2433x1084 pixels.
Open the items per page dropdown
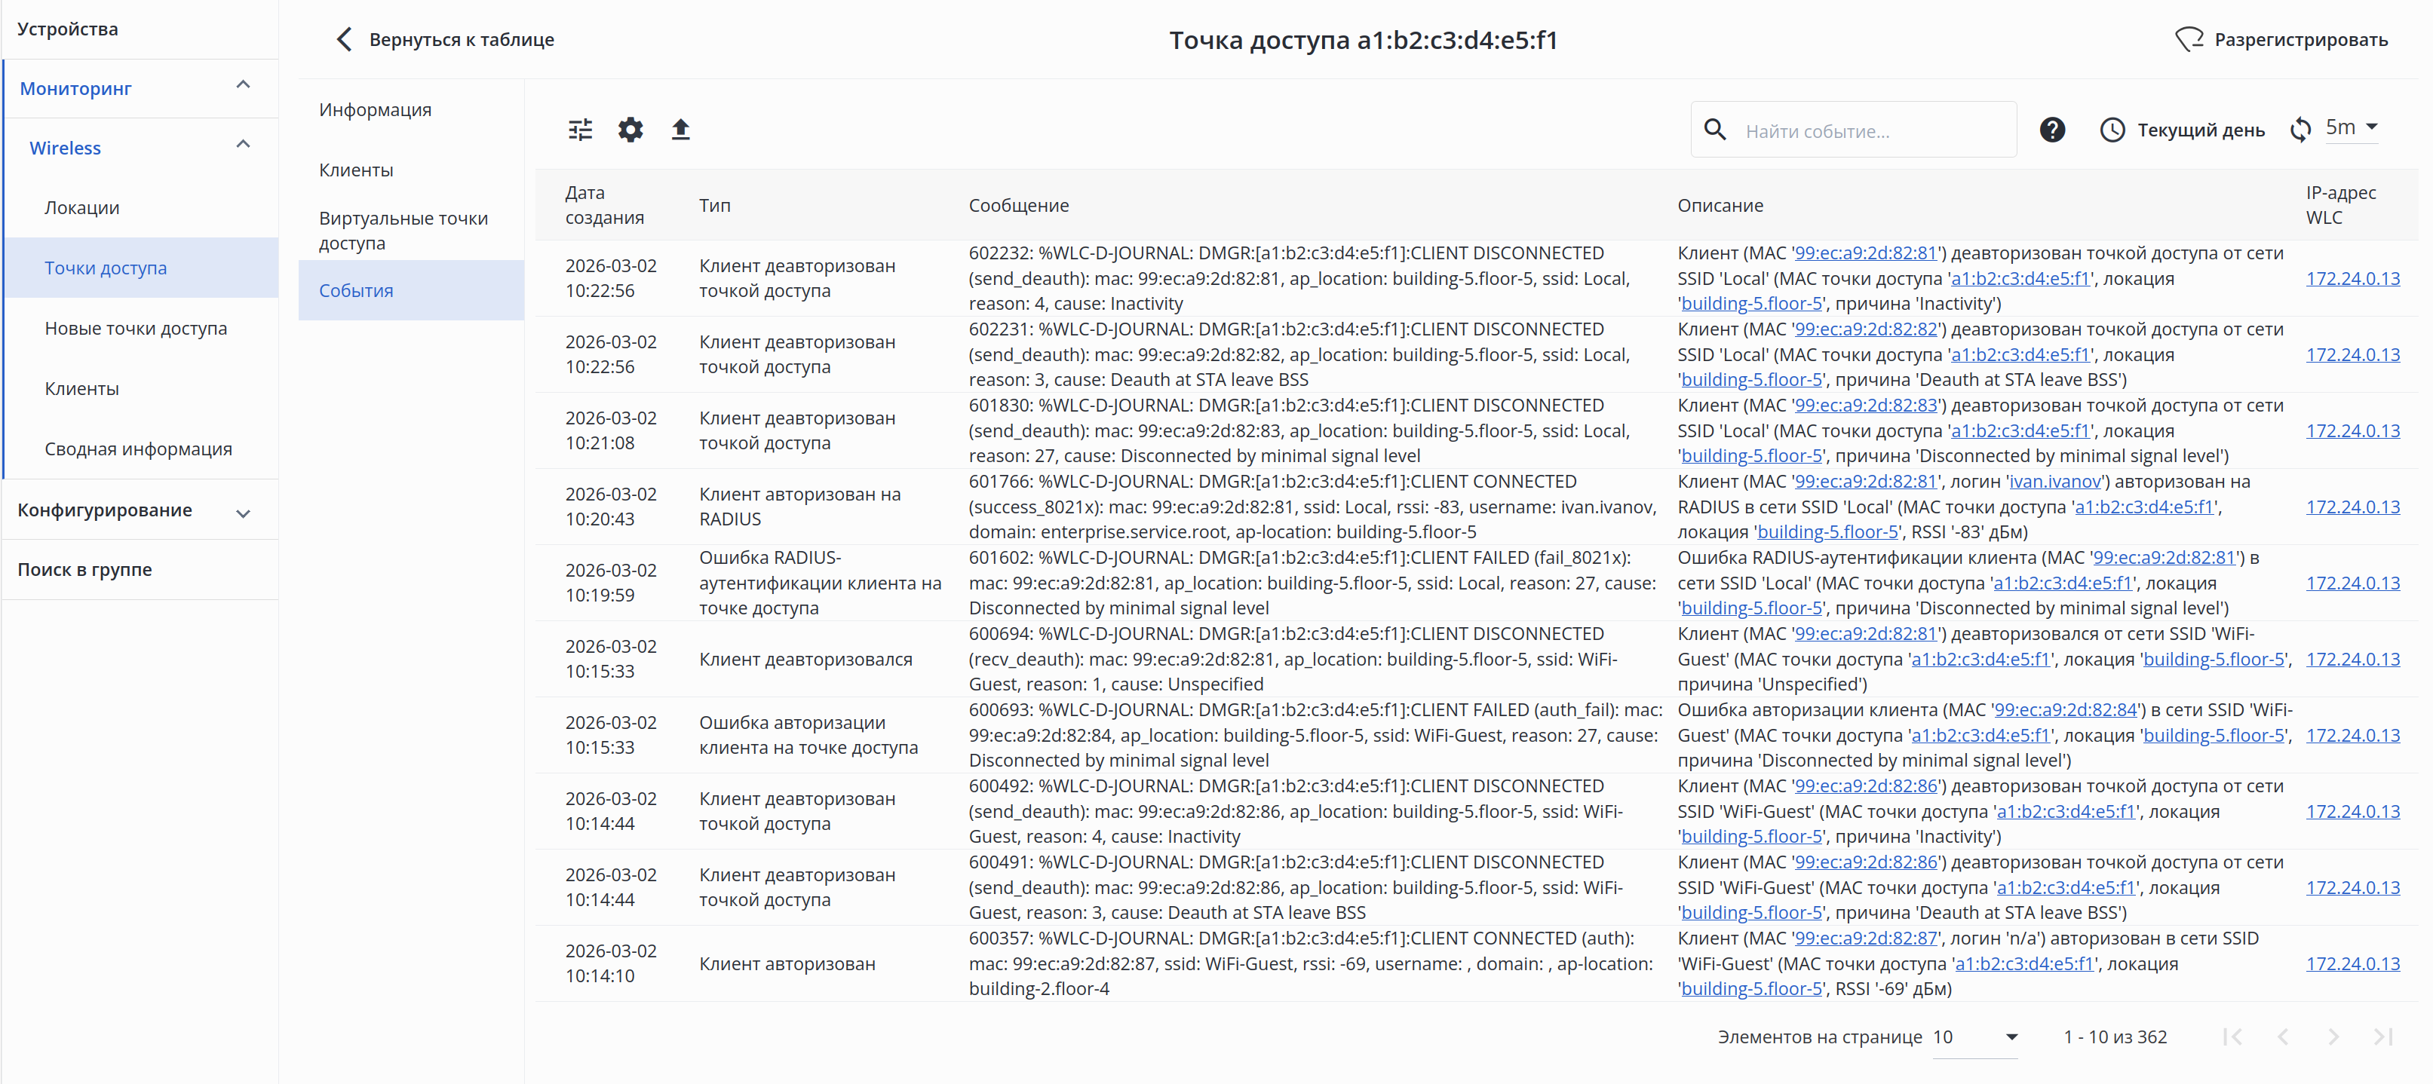pos(1975,1037)
